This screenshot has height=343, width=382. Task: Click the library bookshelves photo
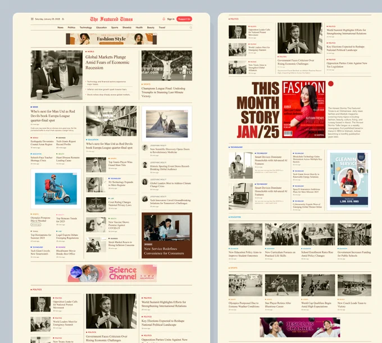[111, 121]
